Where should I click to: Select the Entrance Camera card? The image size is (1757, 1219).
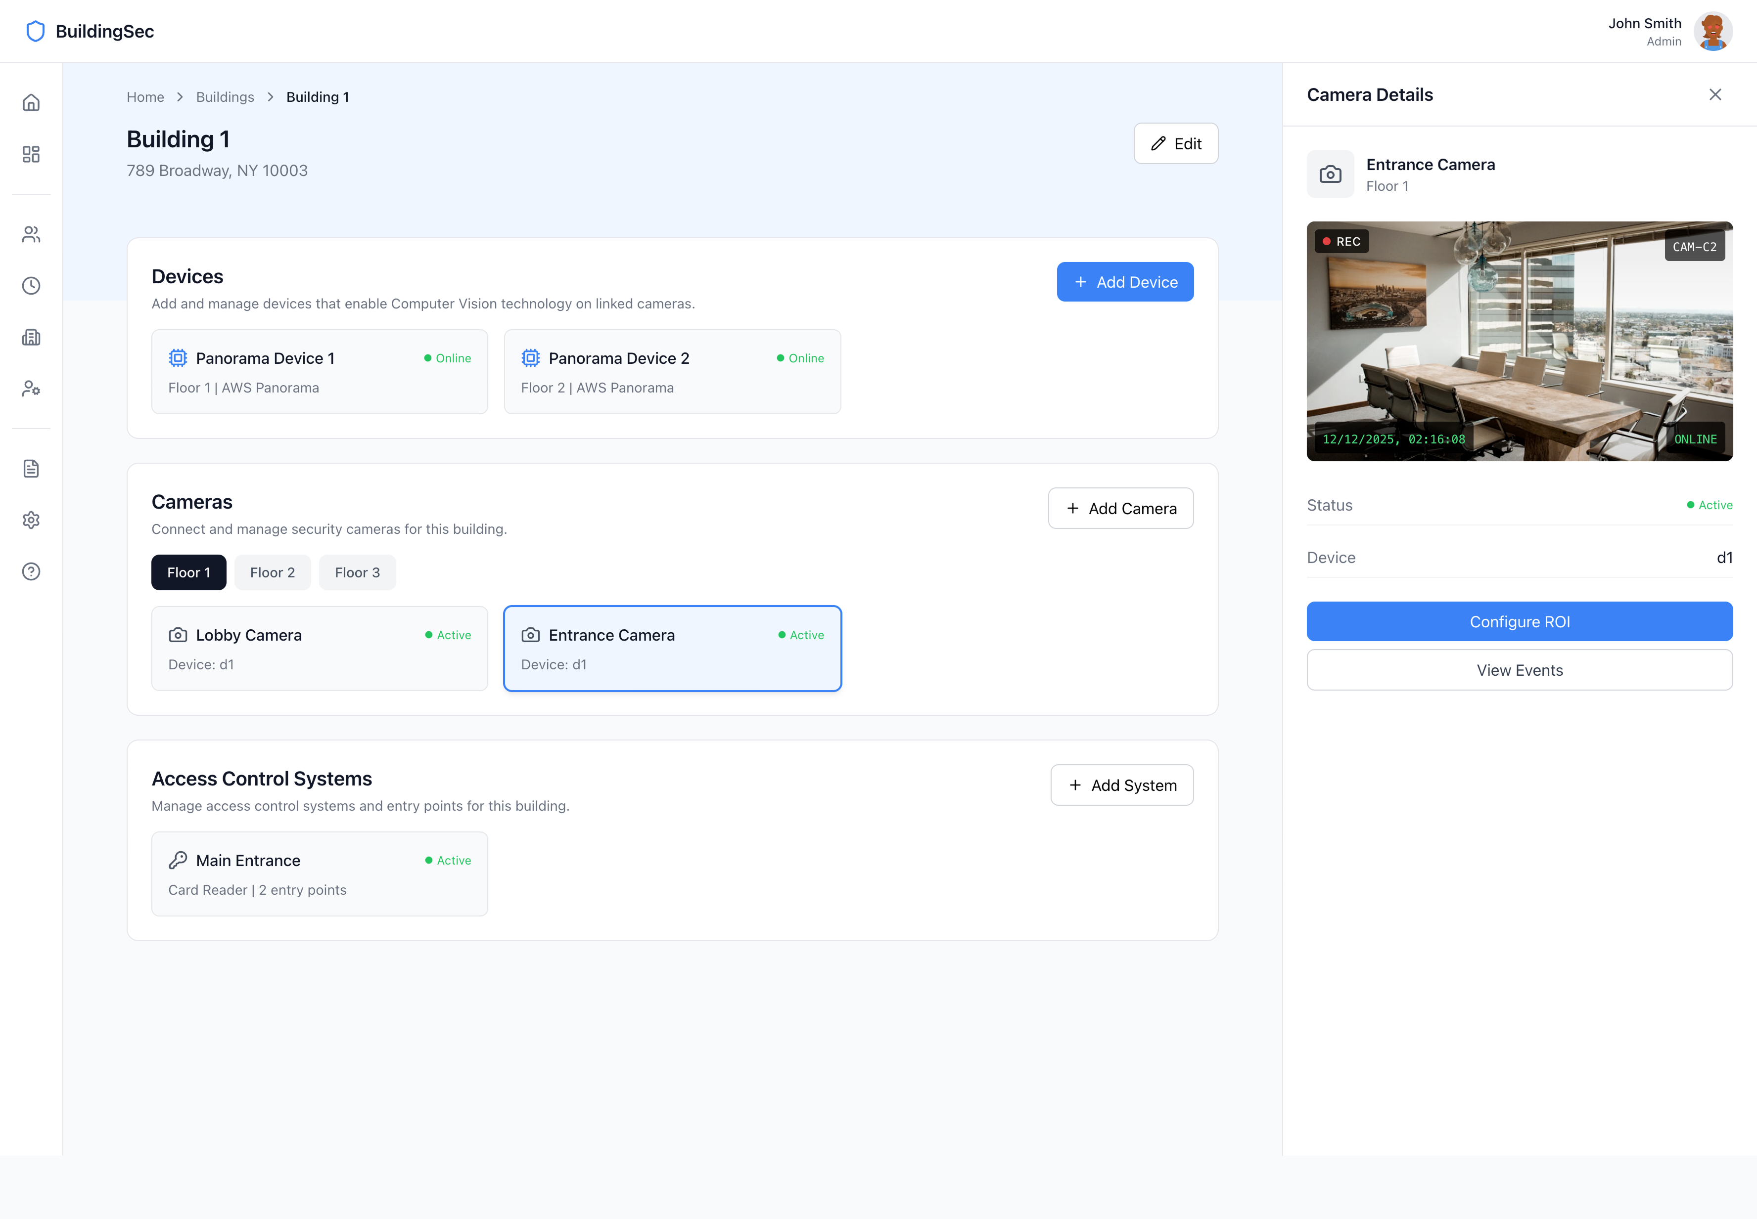673,649
